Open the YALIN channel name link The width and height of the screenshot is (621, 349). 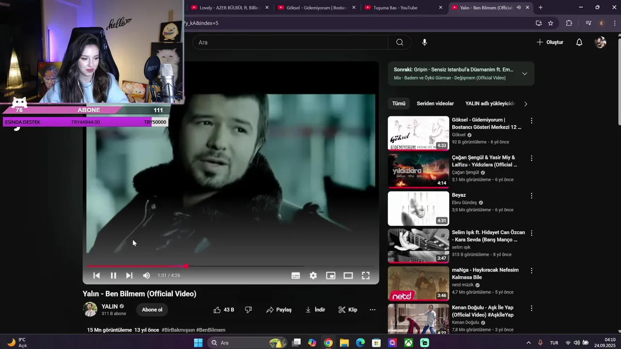tap(110, 306)
